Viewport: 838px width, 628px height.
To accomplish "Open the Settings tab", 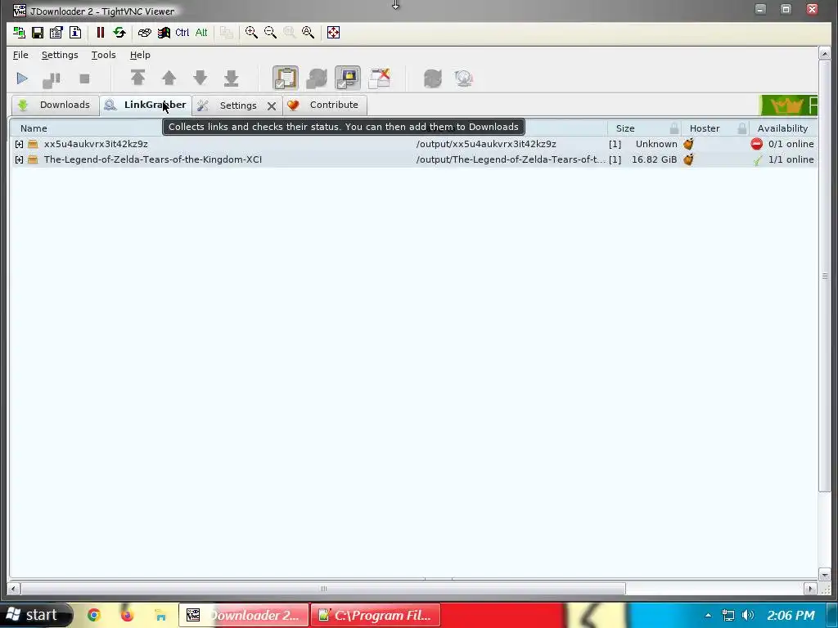I will (x=230, y=105).
